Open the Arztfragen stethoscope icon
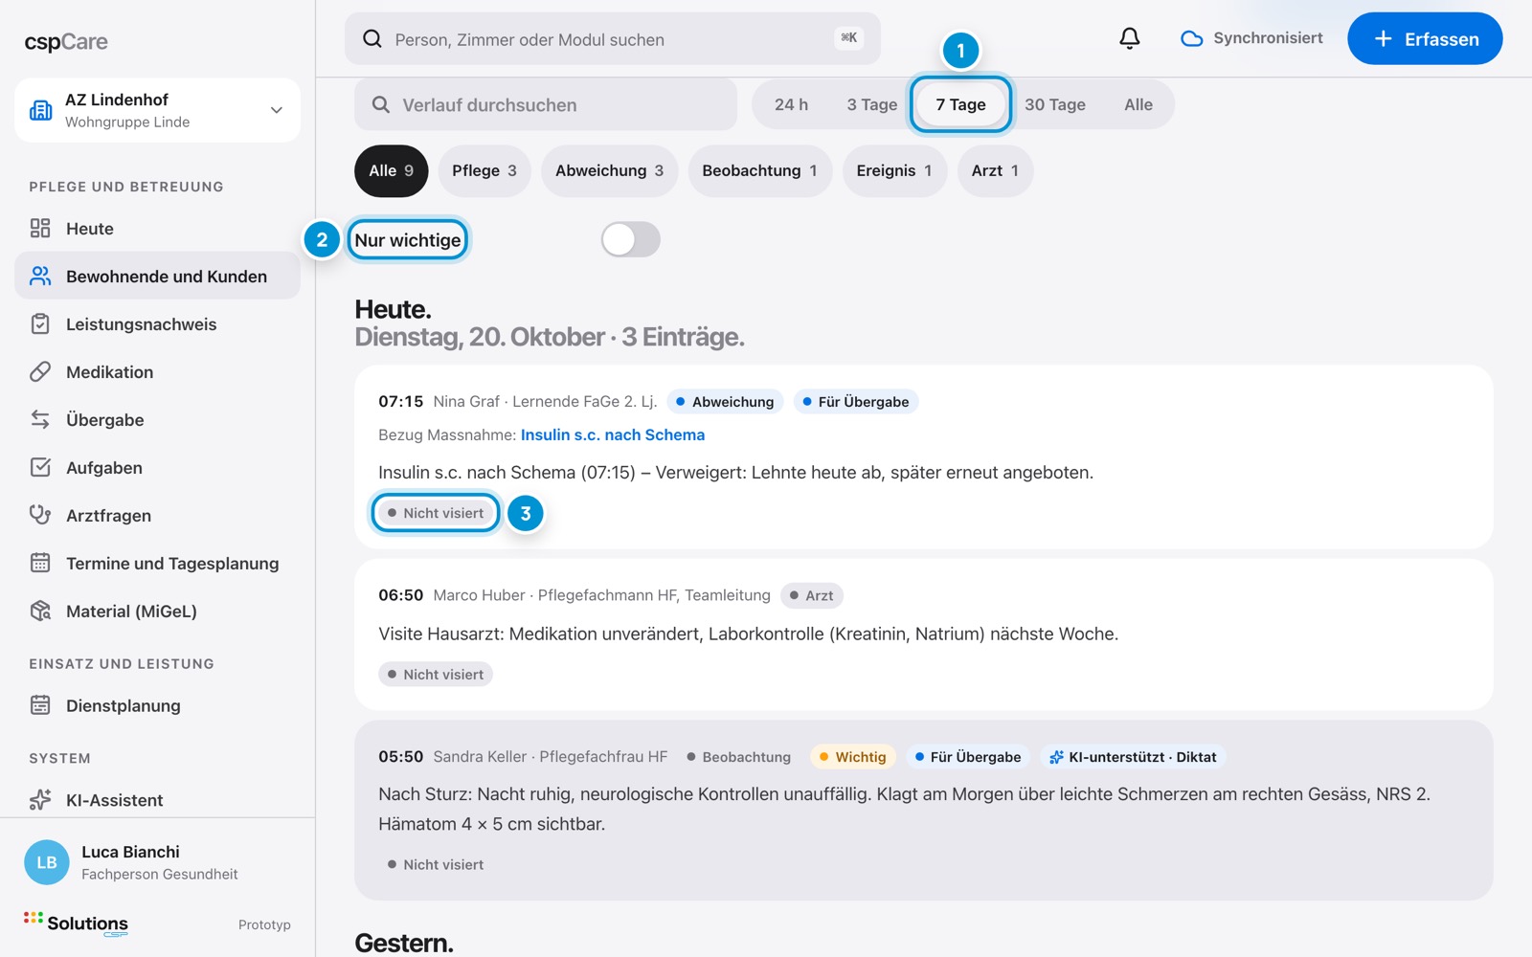The image size is (1532, 957). pos(40,515)
